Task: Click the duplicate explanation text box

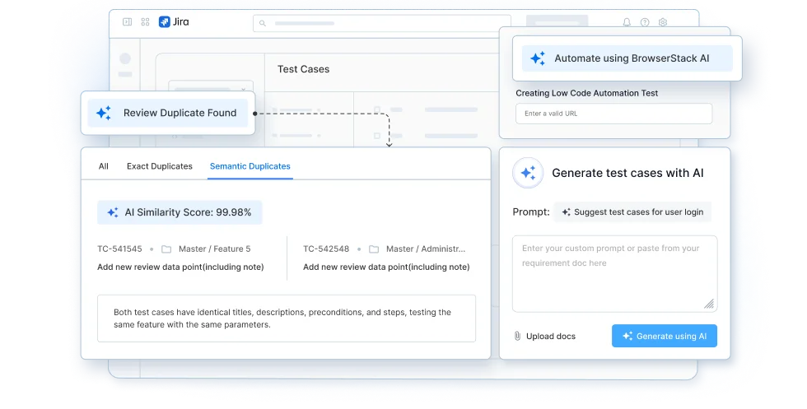Action: (x=287, y=318)
